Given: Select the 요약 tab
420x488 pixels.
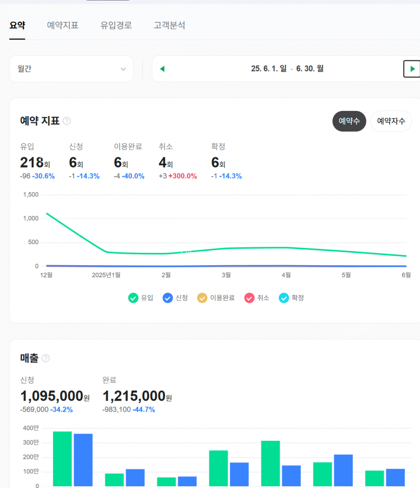Looking at the screenshot, I should 17,25.
